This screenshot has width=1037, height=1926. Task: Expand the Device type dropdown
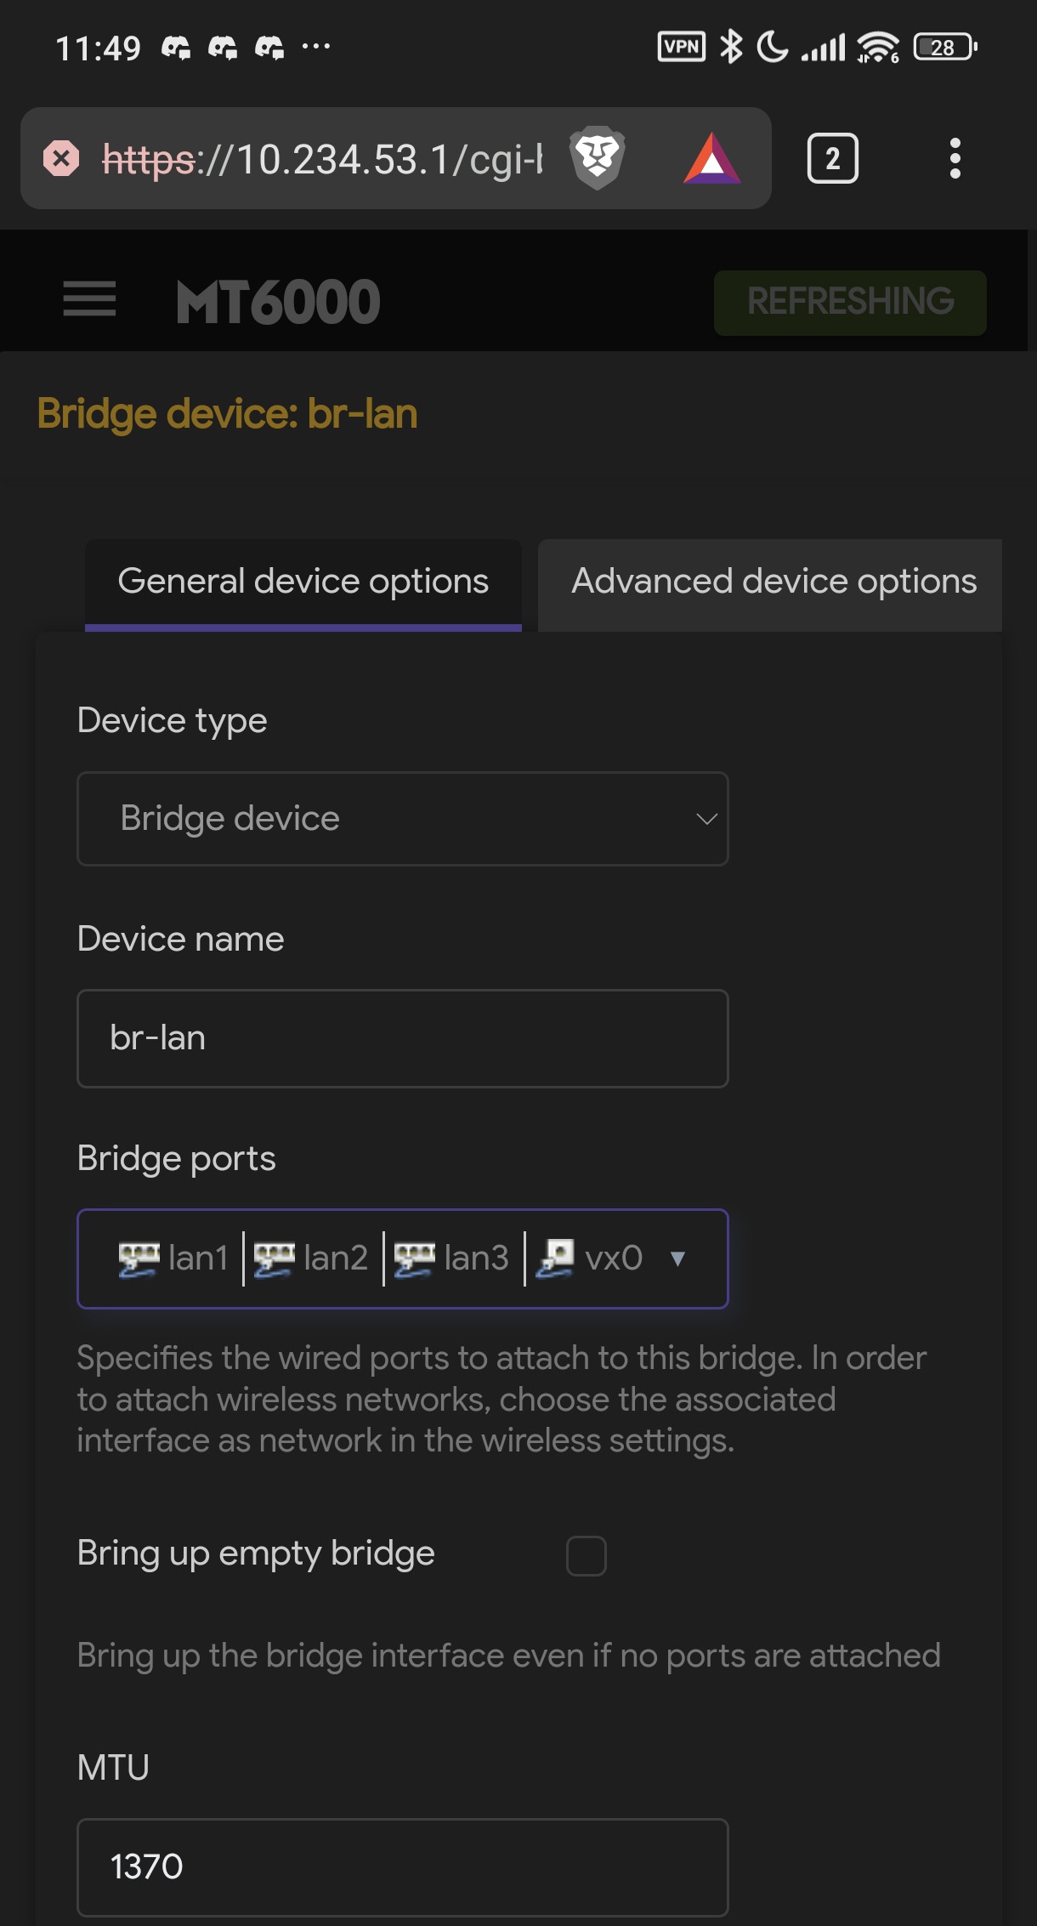click(402, 819)
